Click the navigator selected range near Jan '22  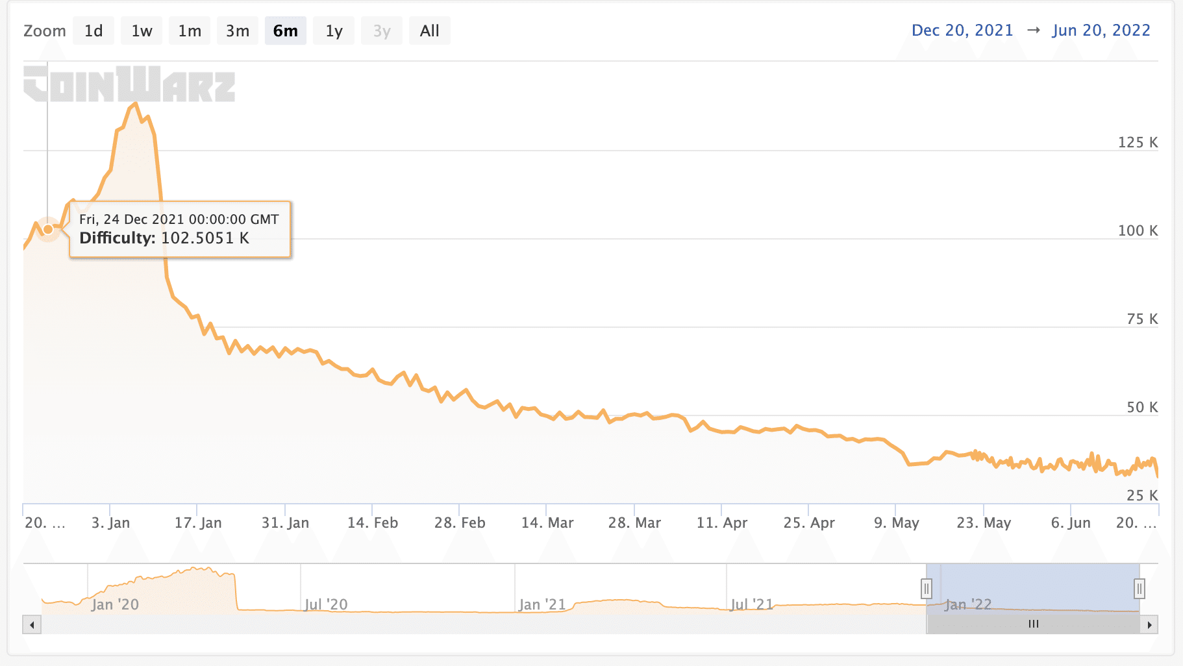coord(1033,588)
